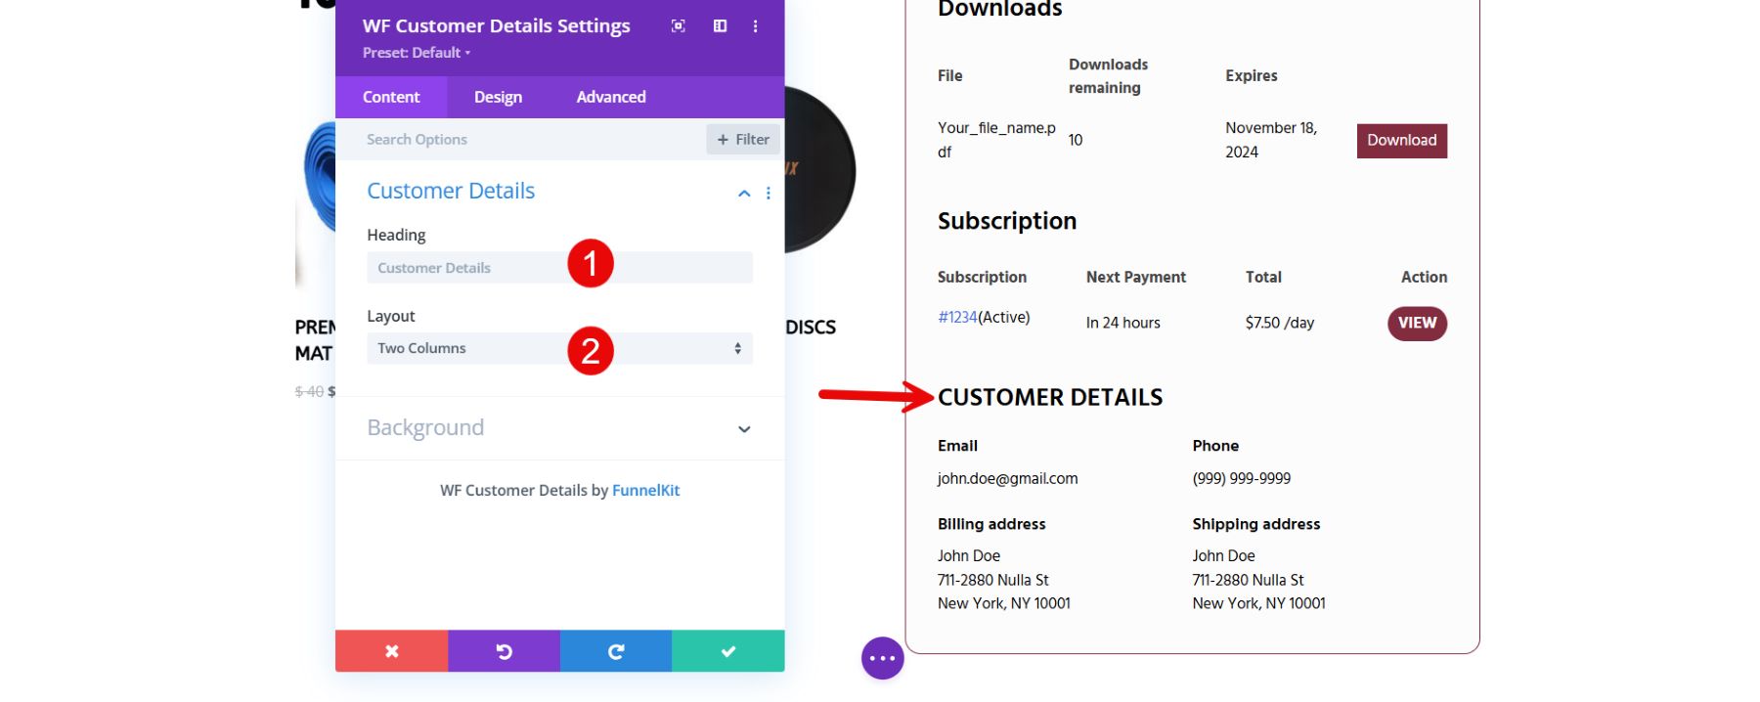This screenshot has width=1760, height=702.
Task: Click the snap-to-sidebar icon in settings header
Action: click(720, 26)
